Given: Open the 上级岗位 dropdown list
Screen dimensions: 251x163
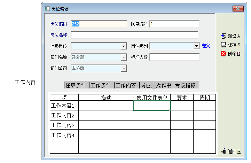Looking at the screenshot, I should click(124, 46).
